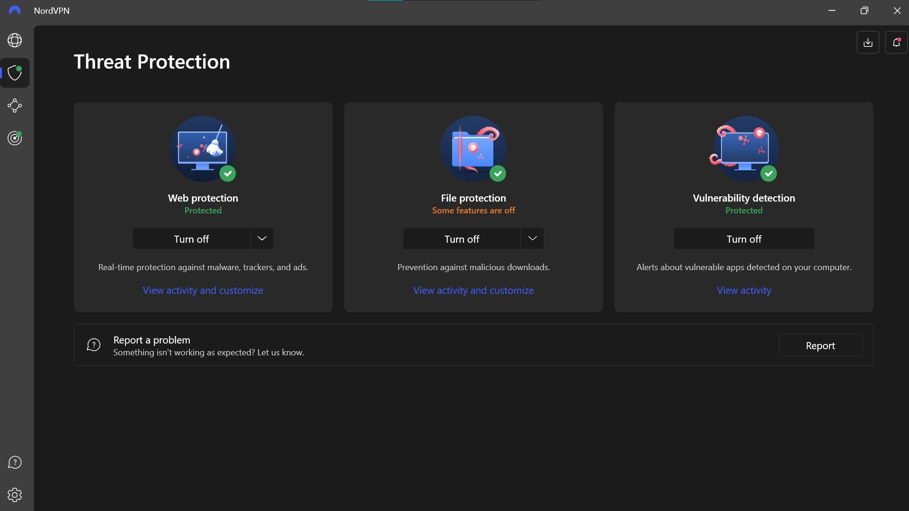Screen dimensions: 909x511
Task: Click the Web protection monitor illustration
Action: click(203, 149)
